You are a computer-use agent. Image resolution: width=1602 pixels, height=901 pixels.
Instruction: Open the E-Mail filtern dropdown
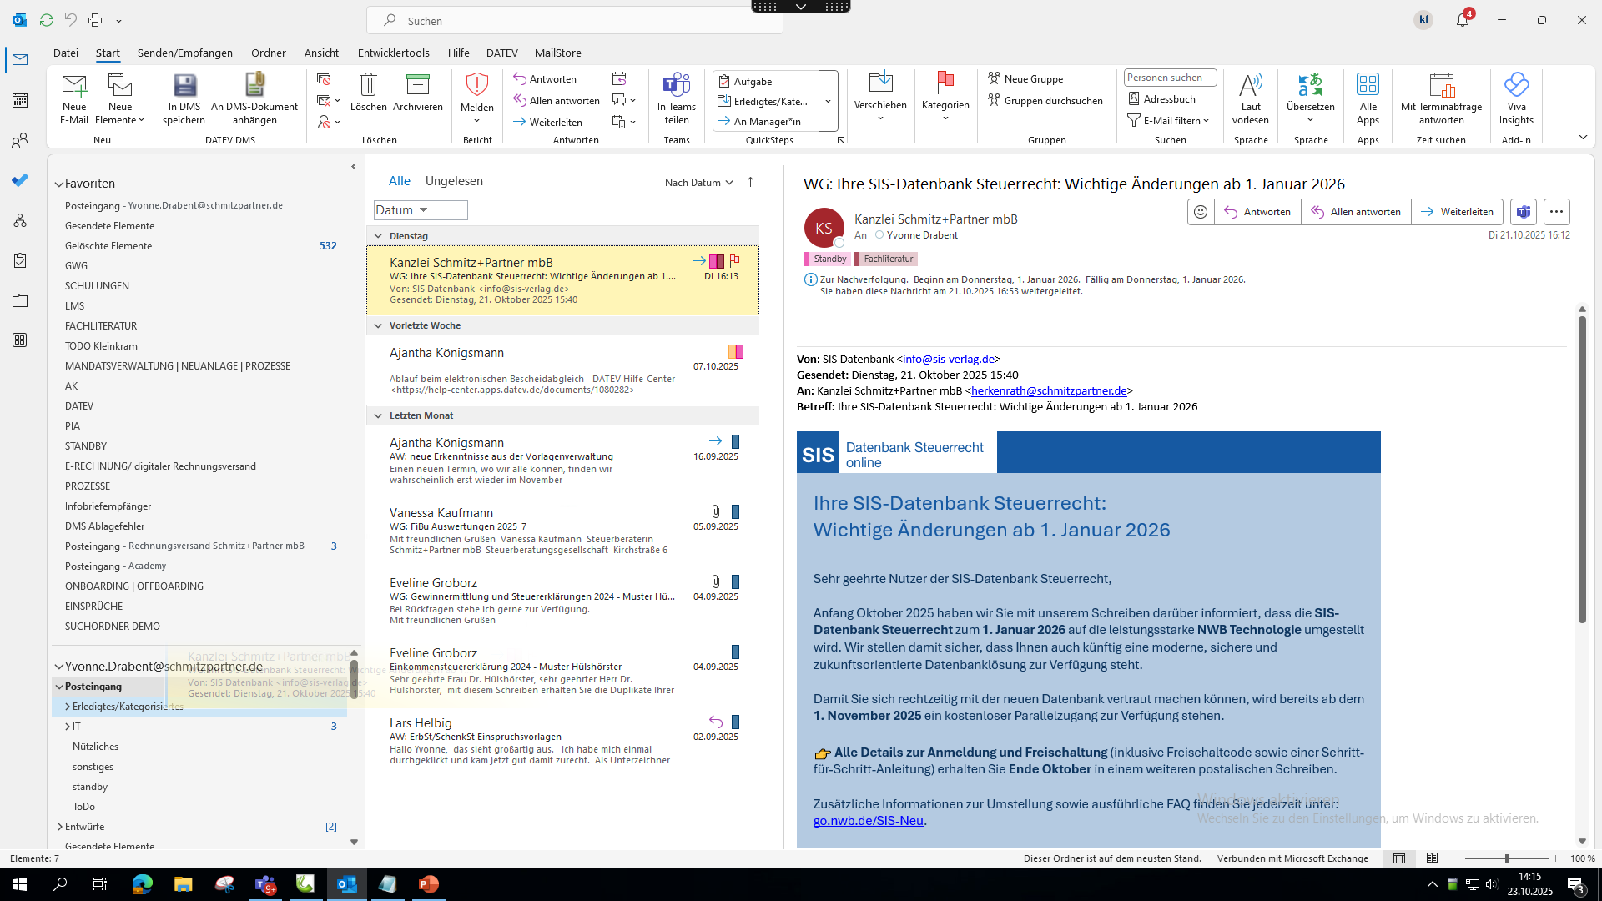tap(1168, 121)
